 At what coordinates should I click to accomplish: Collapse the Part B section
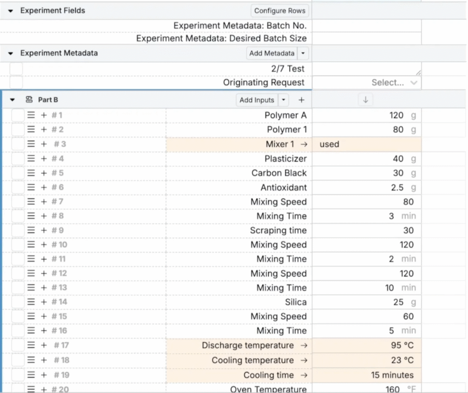(x=12, y=100)
